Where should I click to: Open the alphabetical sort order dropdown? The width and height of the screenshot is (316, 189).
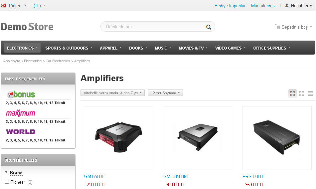pos(113,93)
